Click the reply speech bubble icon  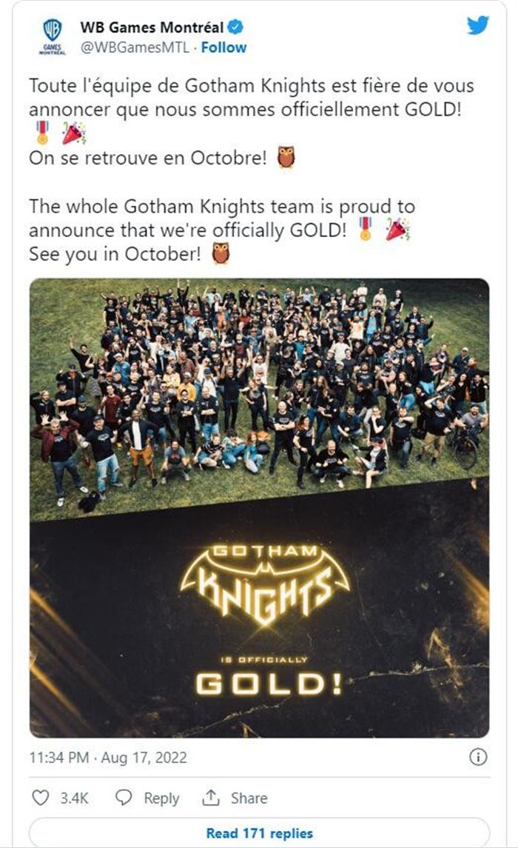click(124, 797)
